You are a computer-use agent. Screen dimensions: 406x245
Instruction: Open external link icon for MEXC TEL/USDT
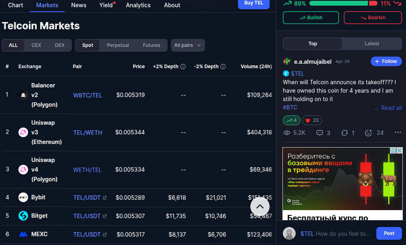click(x=105, y=235)
